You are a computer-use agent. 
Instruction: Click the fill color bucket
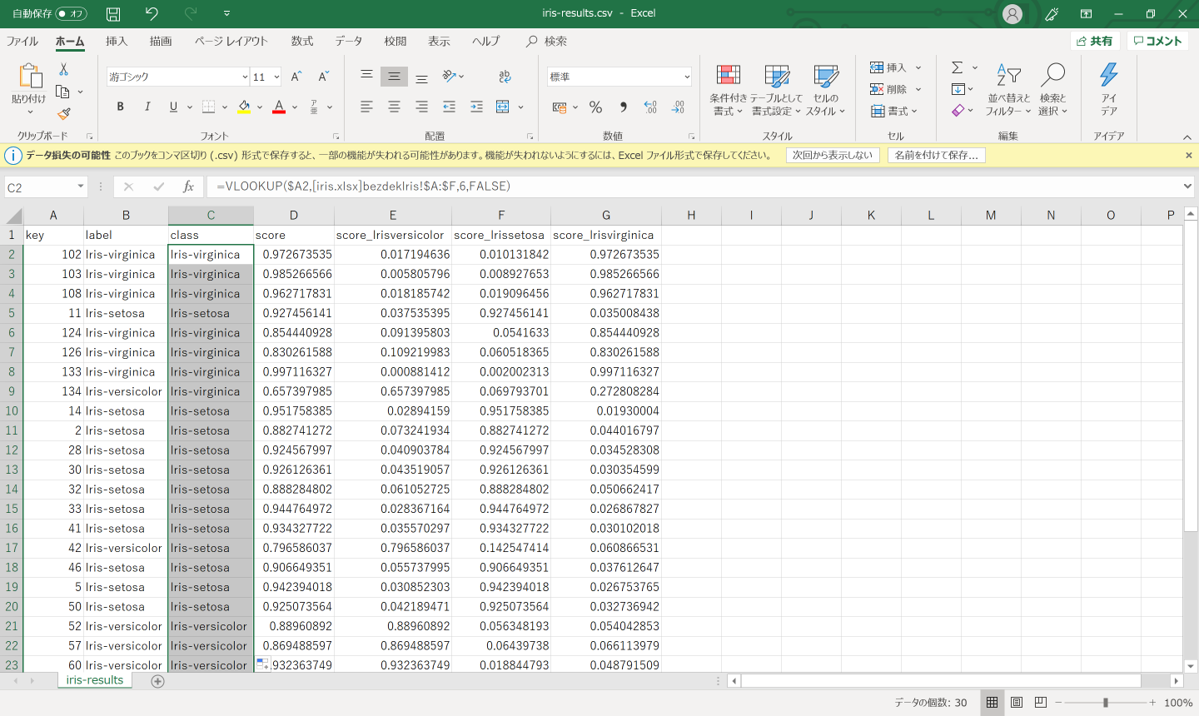(x=244, y=107)
